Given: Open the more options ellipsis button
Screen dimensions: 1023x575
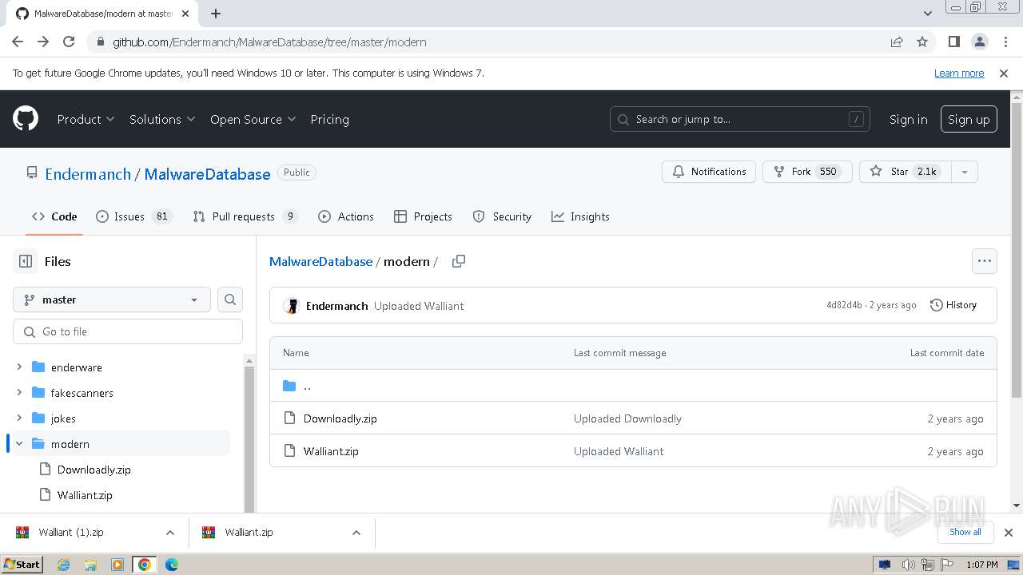Looking at the screenshot, I should 984,261.
